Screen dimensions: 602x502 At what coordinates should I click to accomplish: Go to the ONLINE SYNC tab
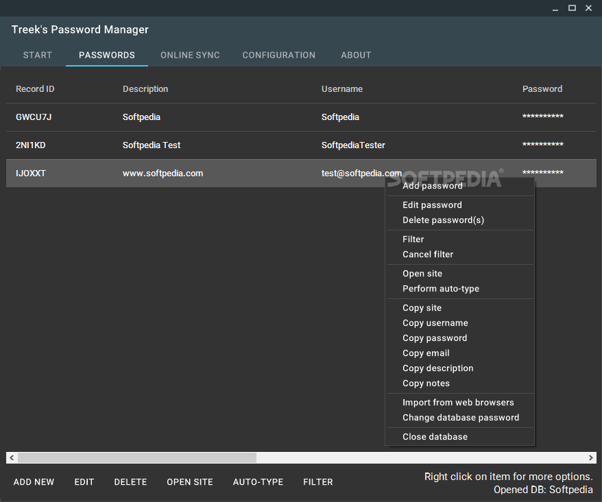point(190,55)
